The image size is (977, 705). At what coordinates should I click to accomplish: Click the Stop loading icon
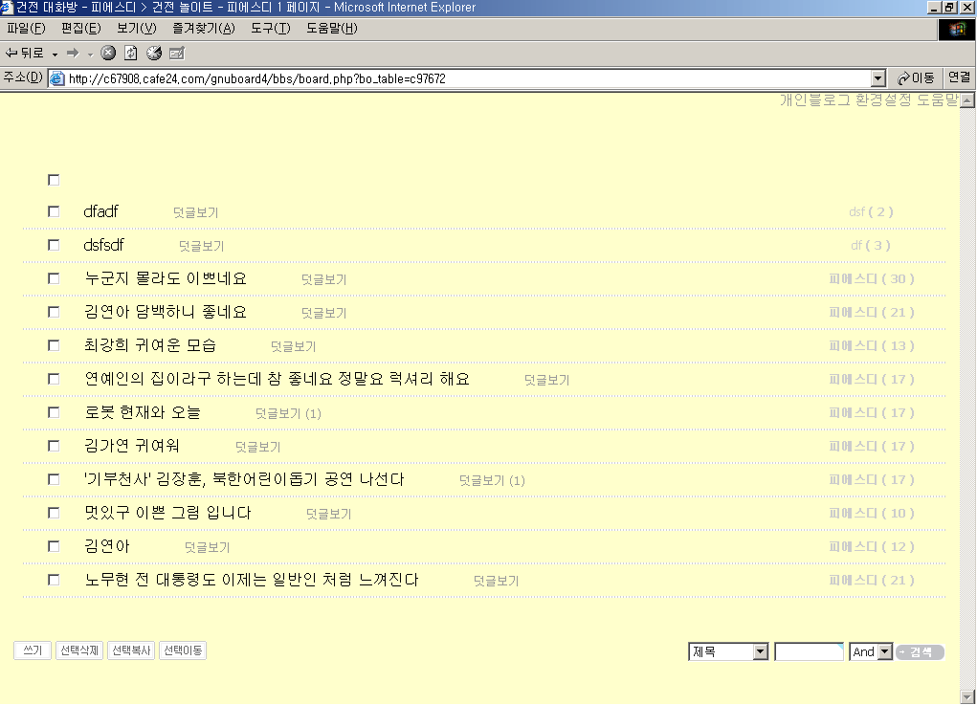108,54
